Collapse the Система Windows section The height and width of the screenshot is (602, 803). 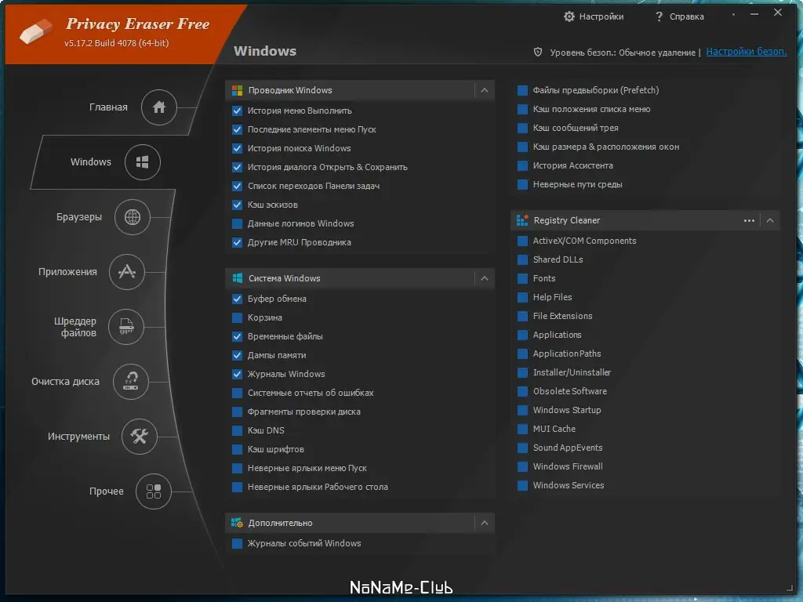485,278
